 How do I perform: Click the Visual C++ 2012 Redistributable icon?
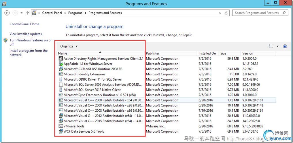[61, 116]
